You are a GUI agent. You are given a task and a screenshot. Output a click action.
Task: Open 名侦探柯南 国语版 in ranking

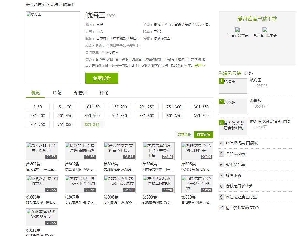pyautogui.click(x=242, y=143)
